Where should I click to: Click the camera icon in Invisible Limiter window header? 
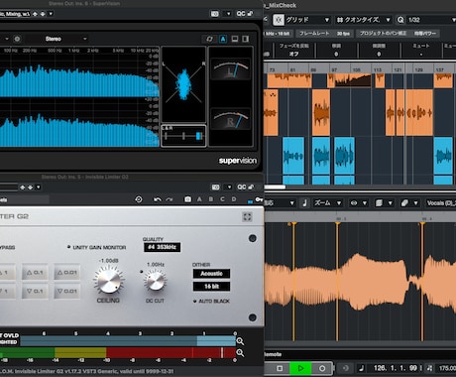click(x=215, y=188)
